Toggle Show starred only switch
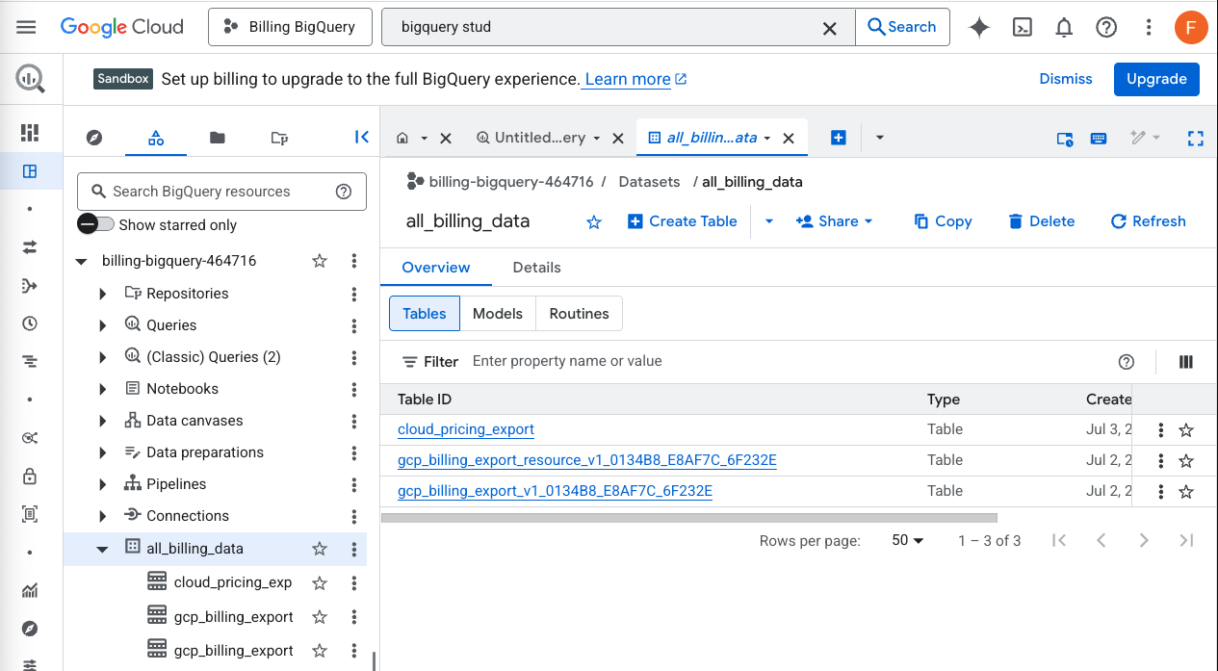Viewport: 1218px width, 671px height. pyautogui.click(x=95, y=224)
